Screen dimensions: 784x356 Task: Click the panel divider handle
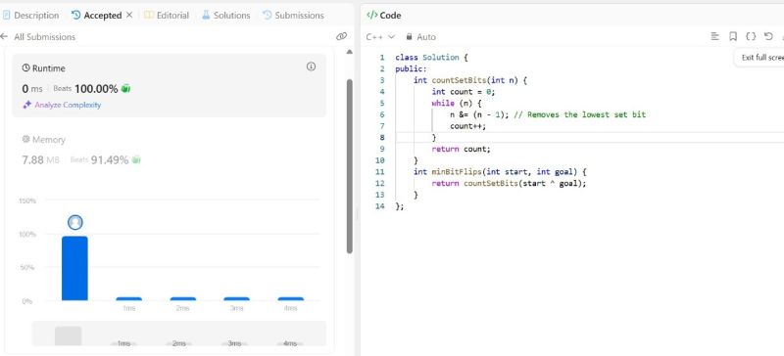pos(357,215)
